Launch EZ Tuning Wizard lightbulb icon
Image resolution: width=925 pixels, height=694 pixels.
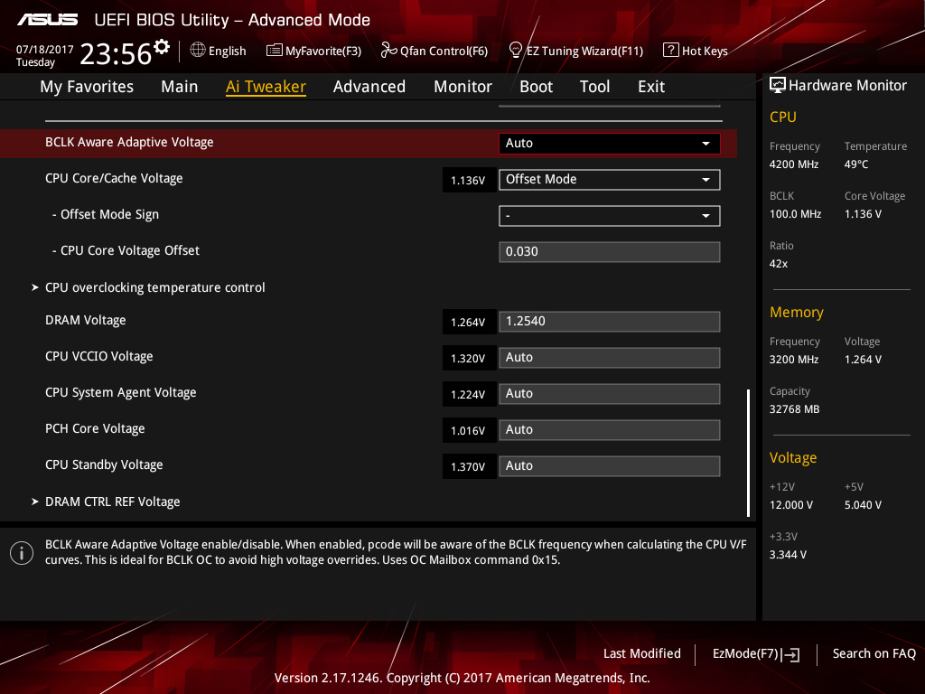[x=516, y=50]
